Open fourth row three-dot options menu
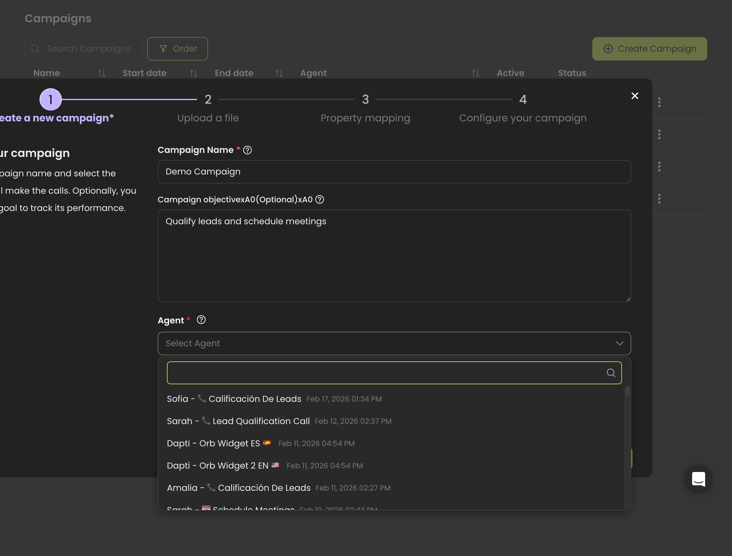The image size is (732, 556). (x=659, y=199)
